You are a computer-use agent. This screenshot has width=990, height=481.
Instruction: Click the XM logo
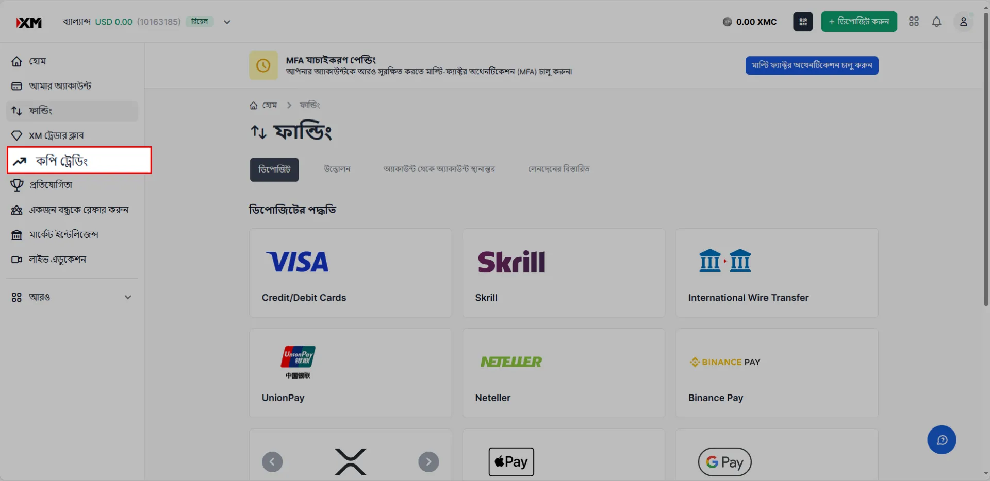tap(29, 22)
